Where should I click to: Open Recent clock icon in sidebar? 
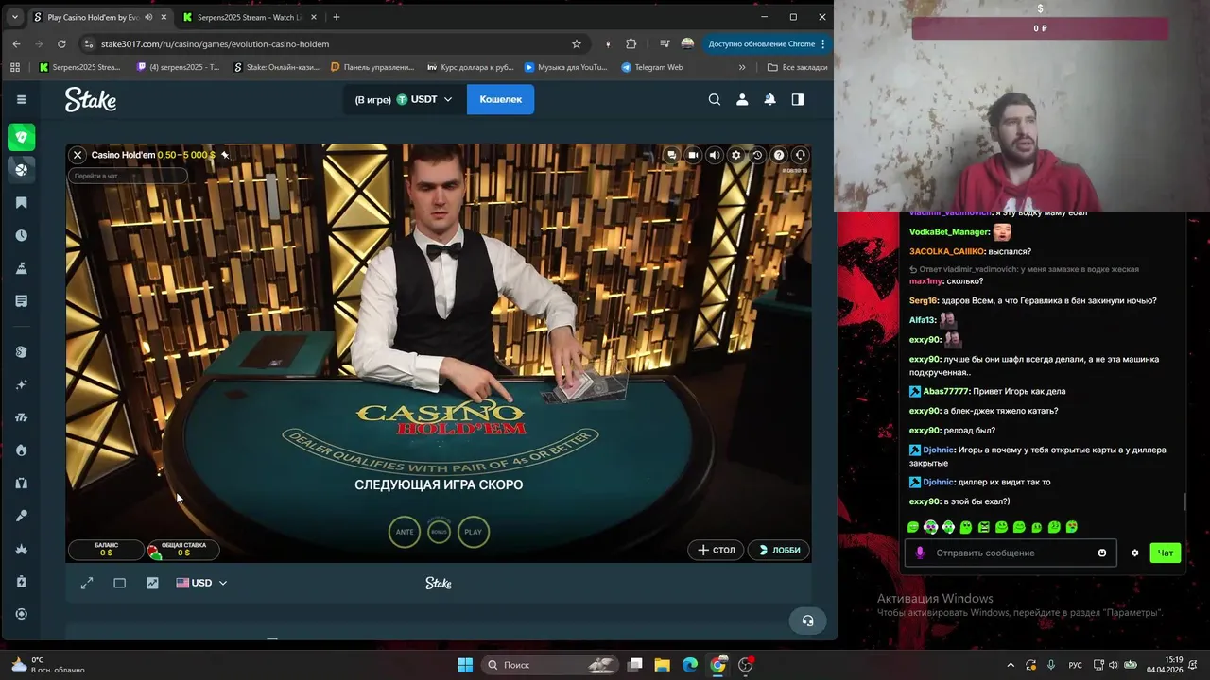(x=21, y=235)
